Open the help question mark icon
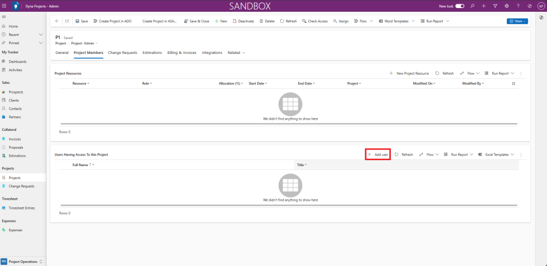 point(518,6)
